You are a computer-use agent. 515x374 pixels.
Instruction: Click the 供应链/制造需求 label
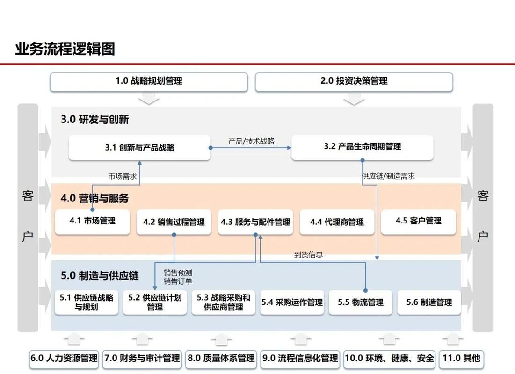click(x=388, y=176)
